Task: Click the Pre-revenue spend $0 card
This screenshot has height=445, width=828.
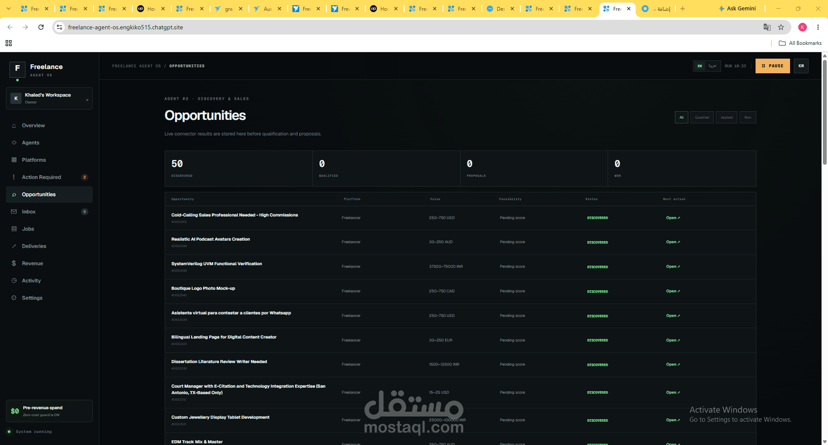Action: click(49, 411)
